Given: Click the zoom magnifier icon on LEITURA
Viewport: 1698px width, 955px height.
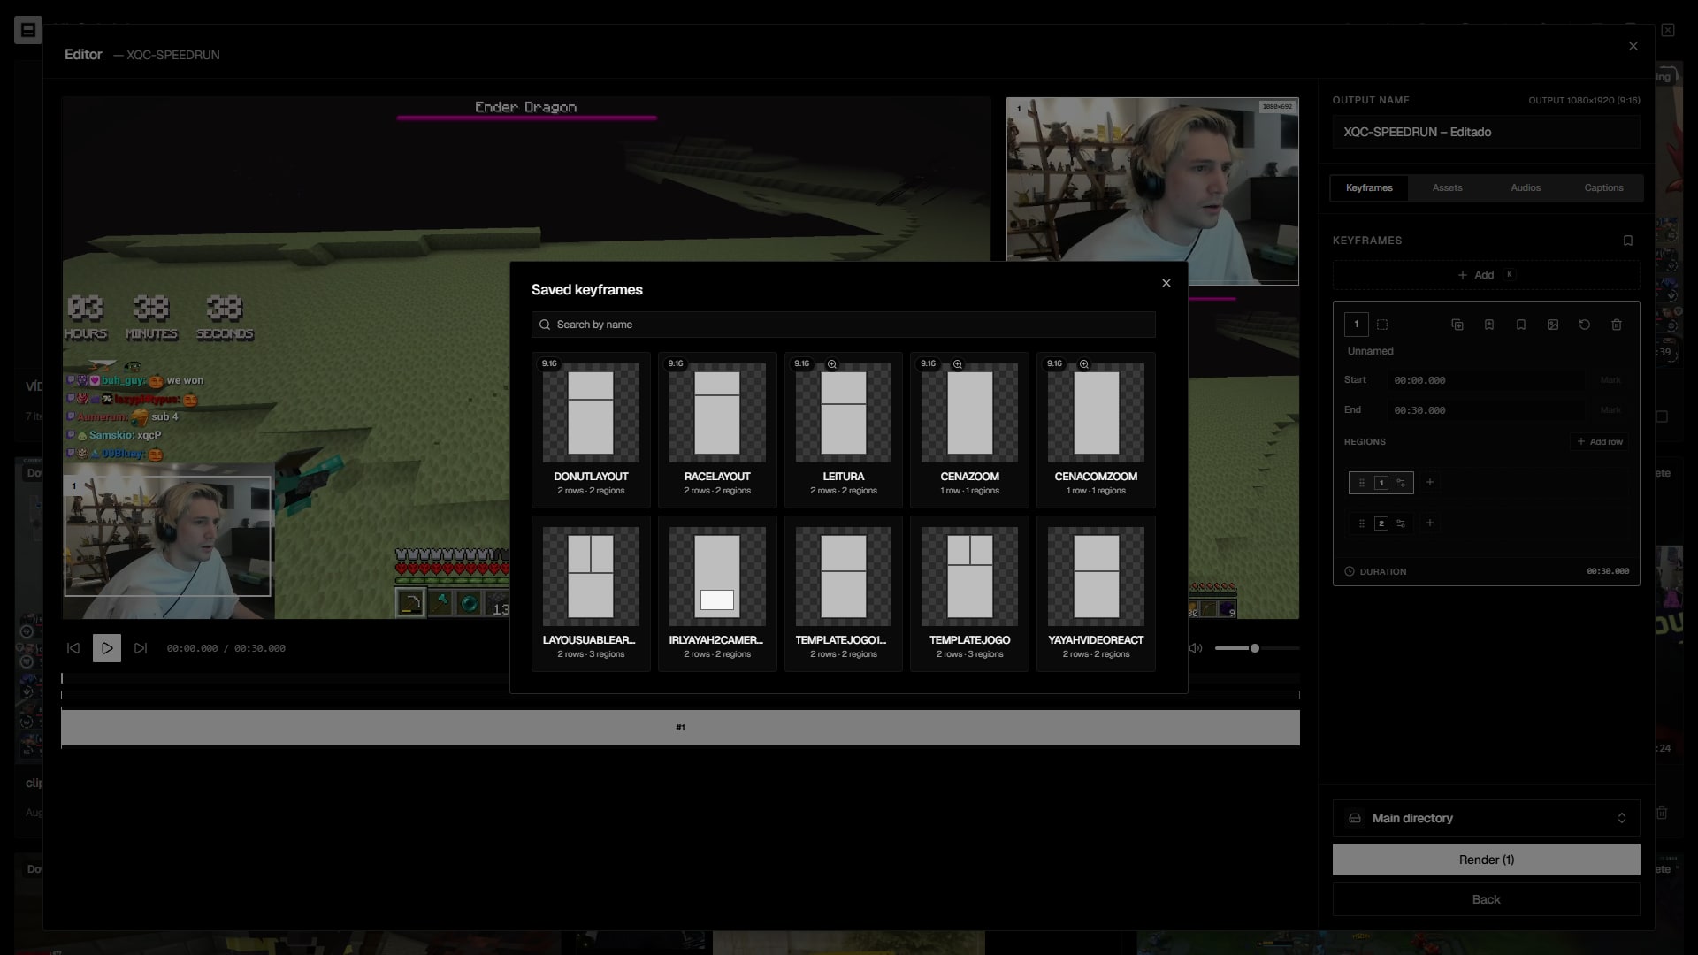Looking at the screenshot, I should tap(831, 364).
